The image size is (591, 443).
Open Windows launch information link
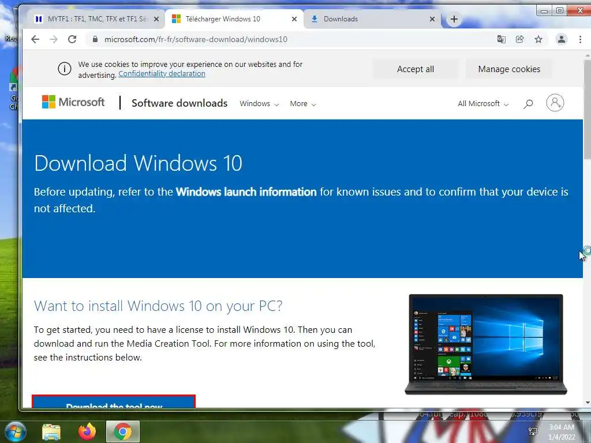coord(246,192)
